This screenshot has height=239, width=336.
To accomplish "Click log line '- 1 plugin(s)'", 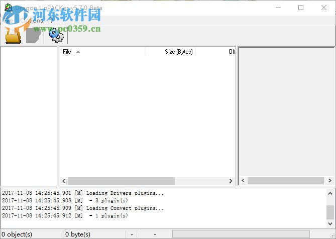I will pos(65,215).
